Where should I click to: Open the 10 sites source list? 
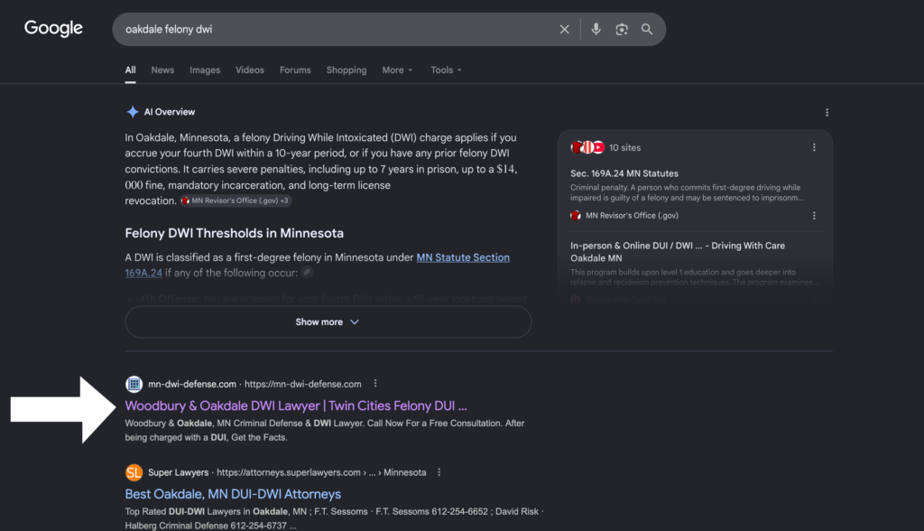pos(625,147)
